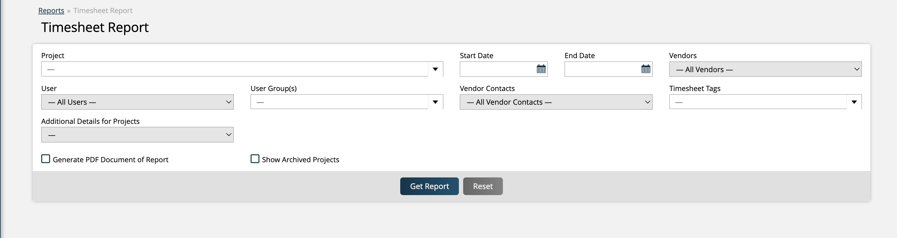The height and width of the screenshot is (238, 897).
Task: Click the Vendor Contacts field label
Action: [x=487, y=89]
